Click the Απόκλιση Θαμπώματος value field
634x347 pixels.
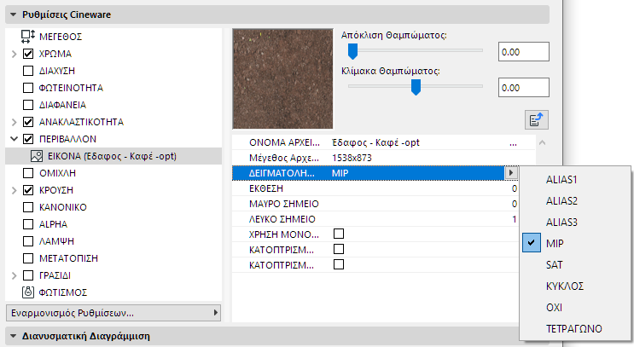(524, 52)
